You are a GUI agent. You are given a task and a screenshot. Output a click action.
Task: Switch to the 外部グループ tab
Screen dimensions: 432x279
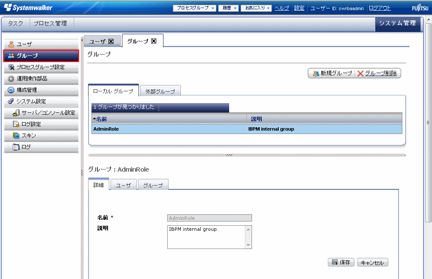tap(160, 91)
